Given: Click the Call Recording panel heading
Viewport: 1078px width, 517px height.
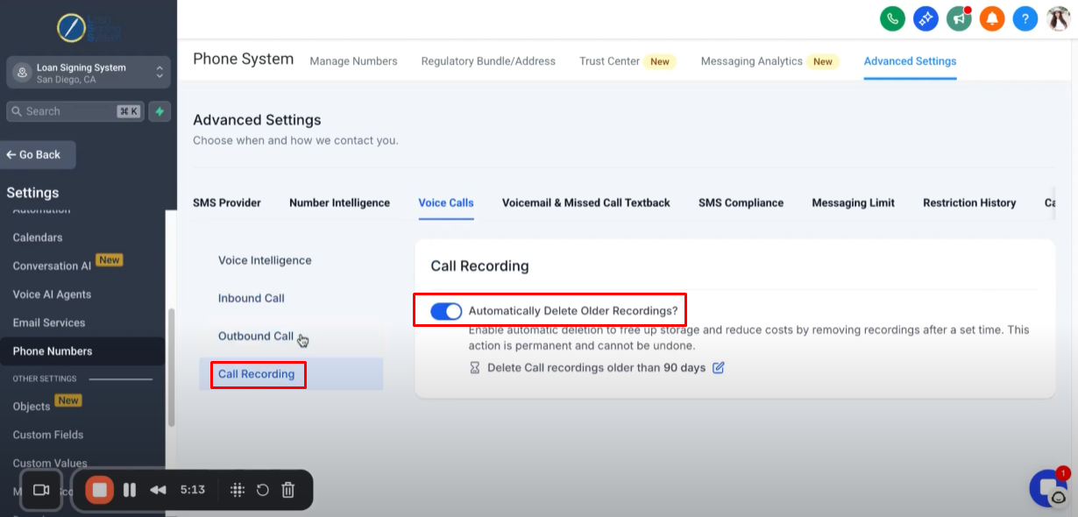Looking at the screenshot, I should coord(479,266).
